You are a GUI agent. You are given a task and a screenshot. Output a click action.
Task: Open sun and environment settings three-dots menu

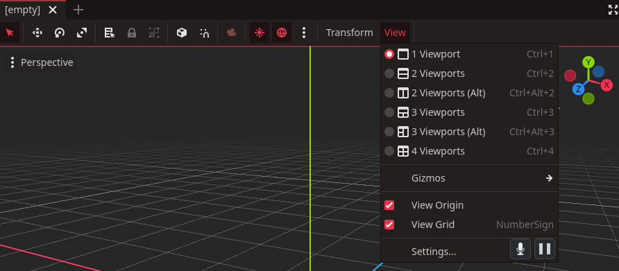pos(303,33)
